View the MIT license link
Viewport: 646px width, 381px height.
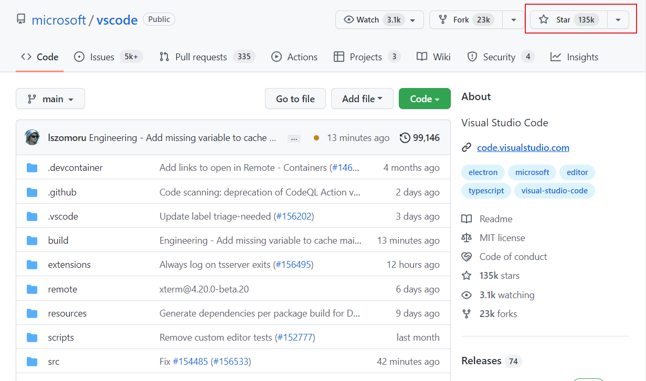tap(493, 238)
